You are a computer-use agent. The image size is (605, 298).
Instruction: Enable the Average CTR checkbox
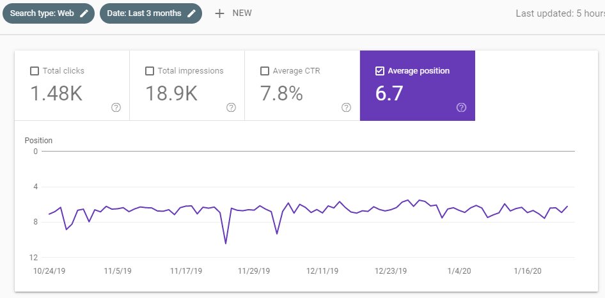(x=265, y=71)
